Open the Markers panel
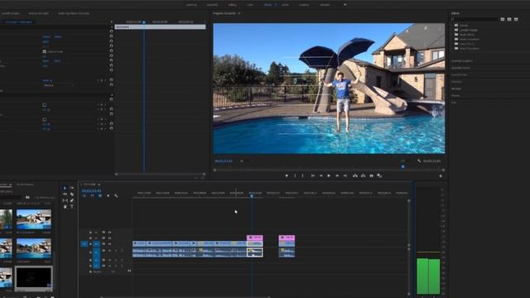Screen dimensions: 530x298 [x=455, y=89]
